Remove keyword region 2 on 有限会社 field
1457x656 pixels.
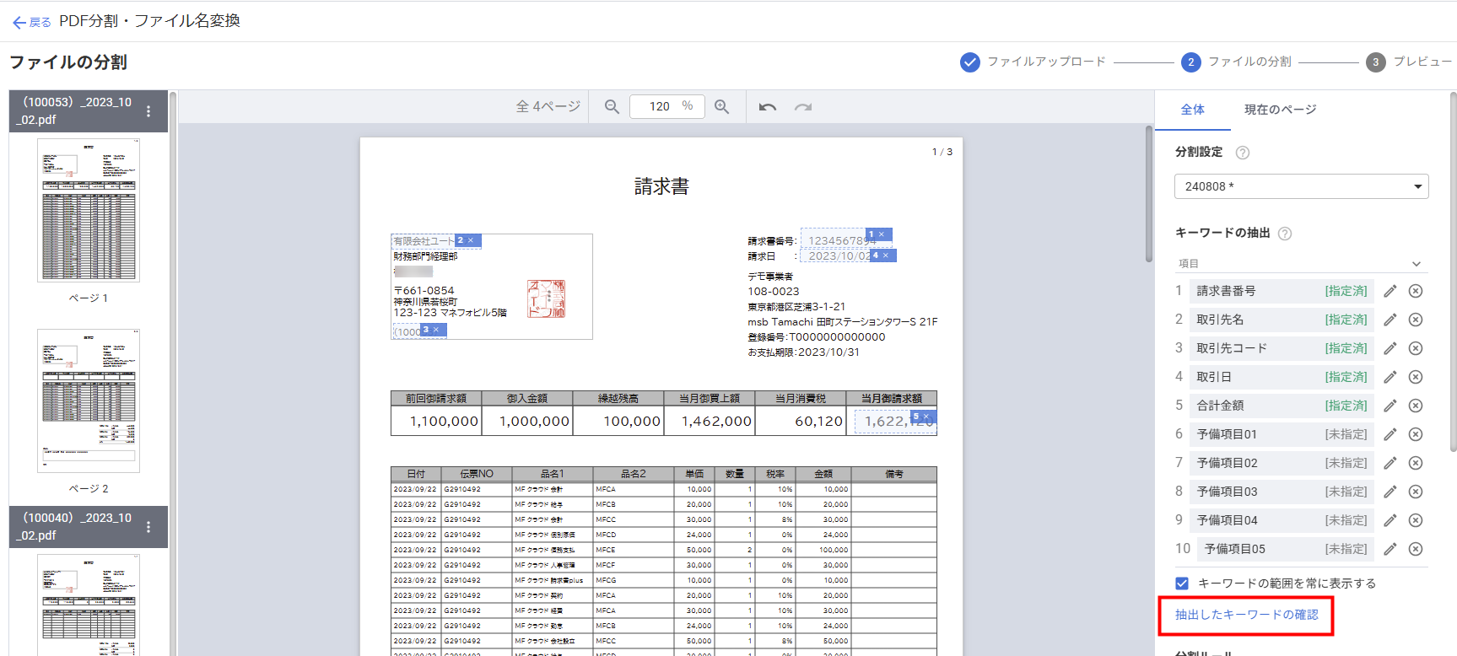pos(471,240)
